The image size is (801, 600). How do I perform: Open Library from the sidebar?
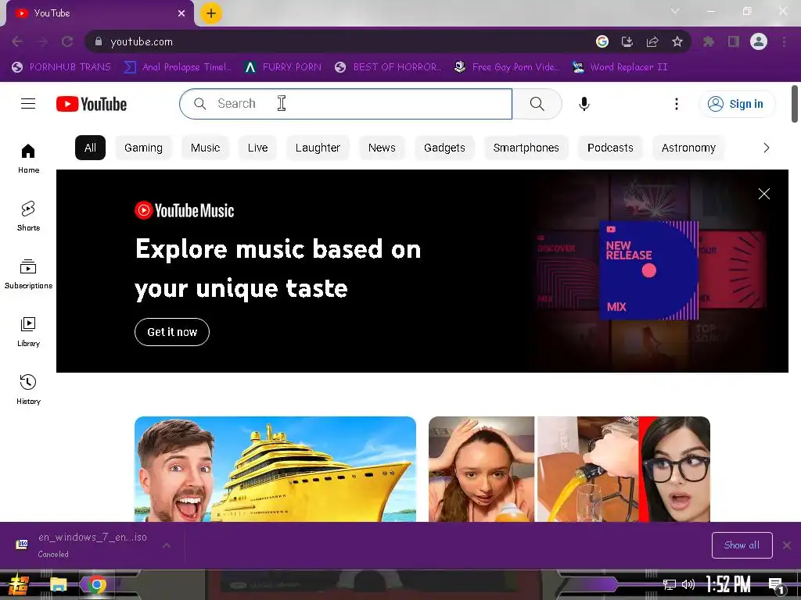[28, 331]
